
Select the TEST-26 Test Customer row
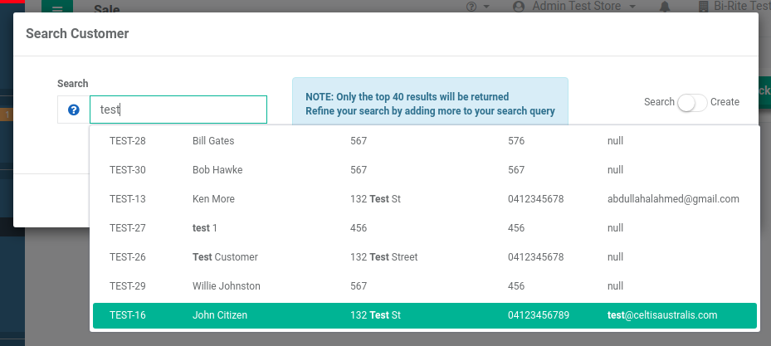[x=424, y=257]
